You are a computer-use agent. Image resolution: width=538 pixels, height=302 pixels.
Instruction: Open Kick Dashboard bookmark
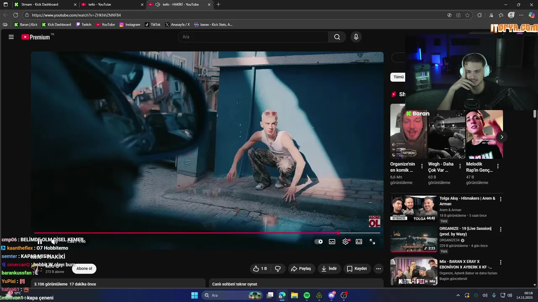pos(56,24)
